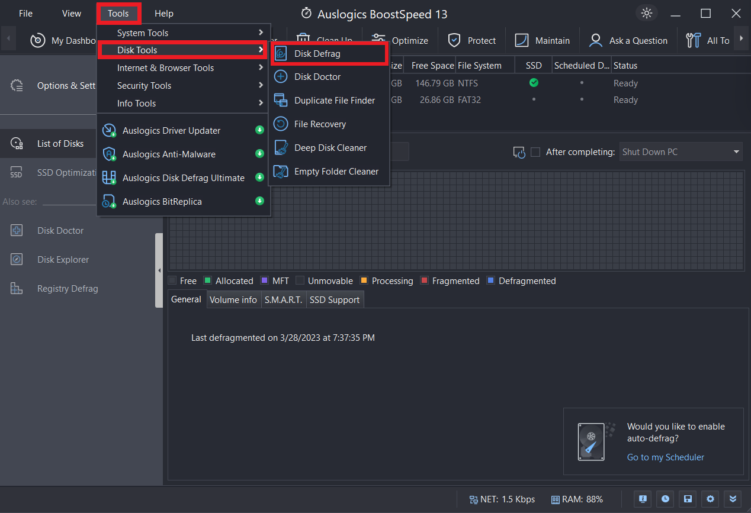Click the Disk Doctor icon in the submenu
The image size is (751, 513).
281,77
